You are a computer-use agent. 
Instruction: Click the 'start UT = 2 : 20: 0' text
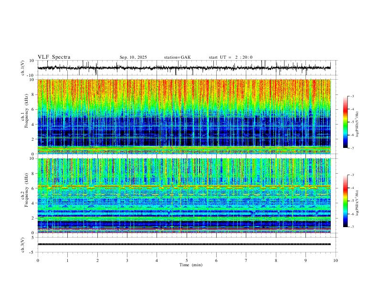click(231, 57)
